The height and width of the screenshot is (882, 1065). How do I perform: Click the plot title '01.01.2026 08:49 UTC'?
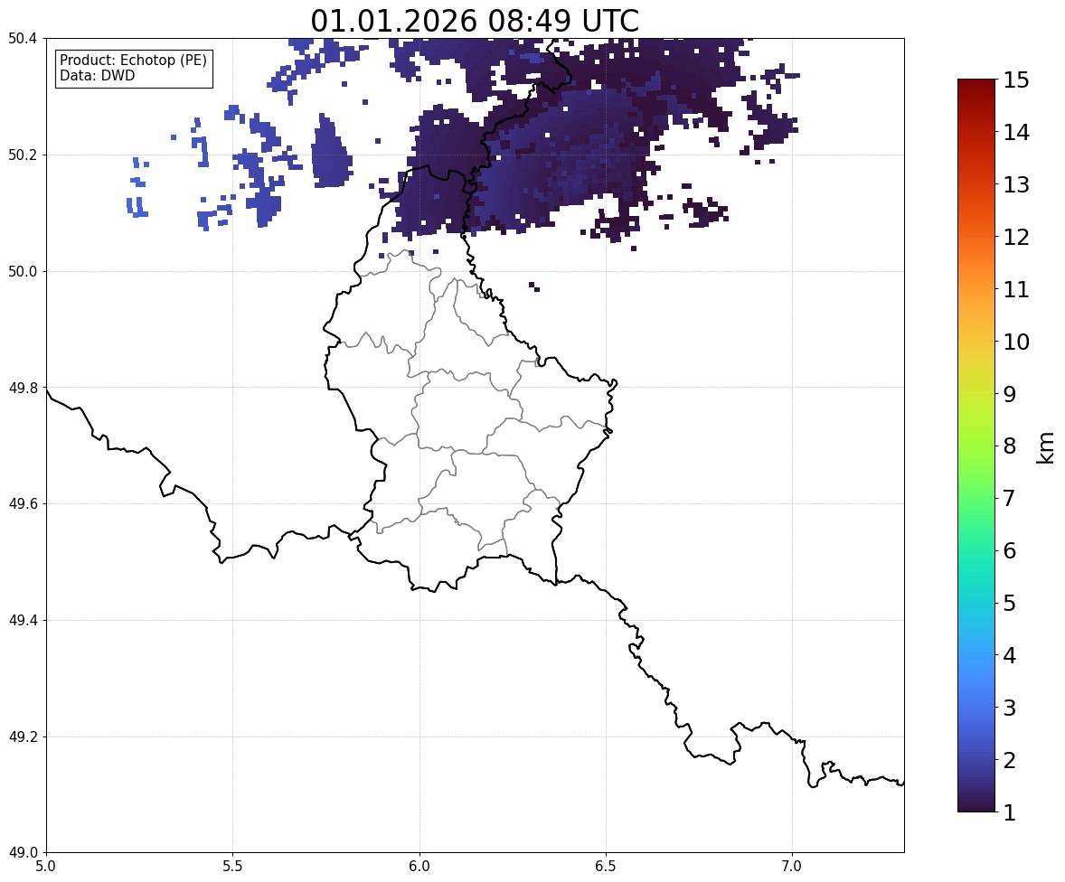click(x=475, y=21)
